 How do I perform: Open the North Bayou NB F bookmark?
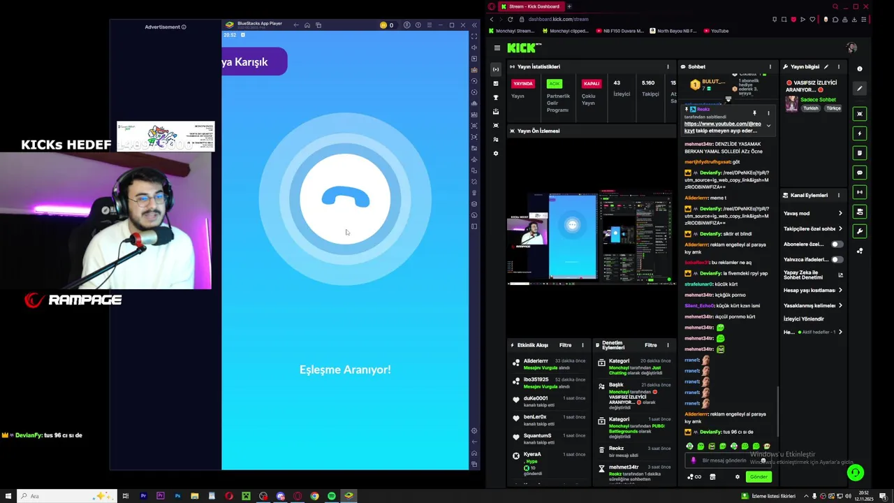click(x=673, y=31)
